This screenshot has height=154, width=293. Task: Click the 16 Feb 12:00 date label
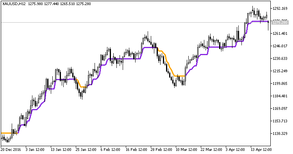(x=136, y=150)
